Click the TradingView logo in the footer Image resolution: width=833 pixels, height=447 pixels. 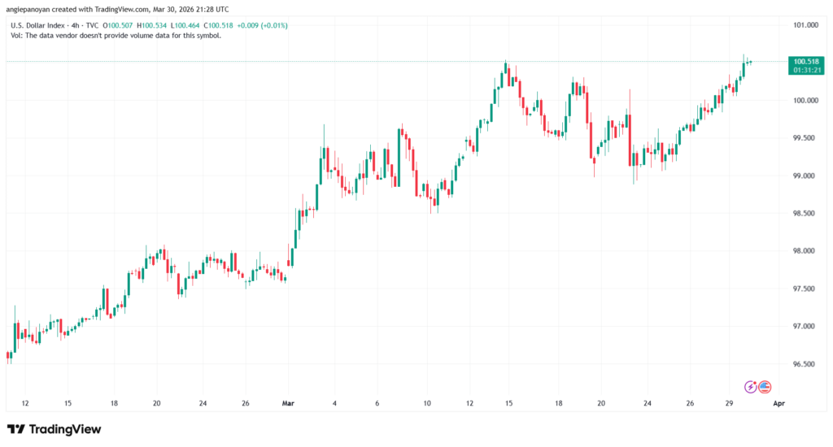55,429
